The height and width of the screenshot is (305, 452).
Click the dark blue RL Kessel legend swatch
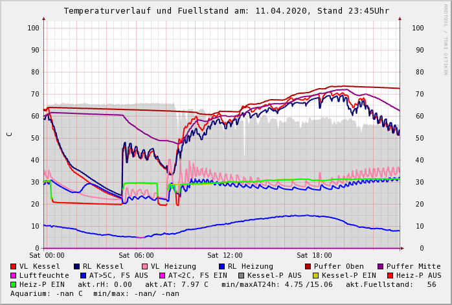tap(77, 267)
